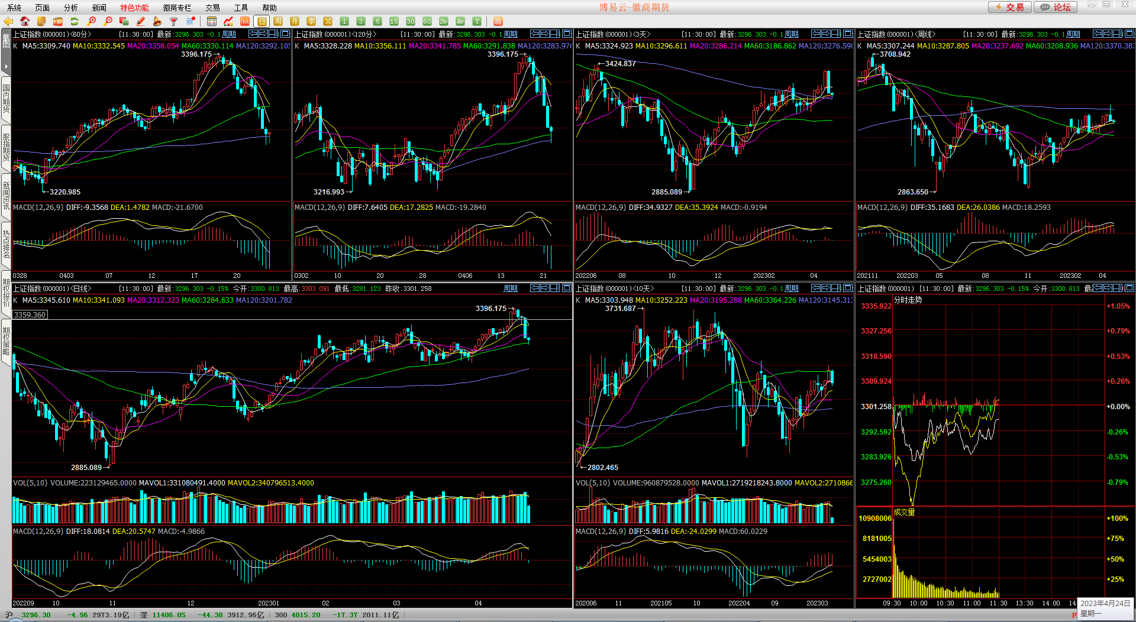The width and height of the screenshot is (1136, 622).
Task: Switch to the weekly (周) period button
Action: click(278, 21)
